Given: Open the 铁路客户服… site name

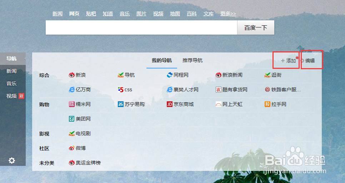Looking at the screenshot, I should click(286, 90).
